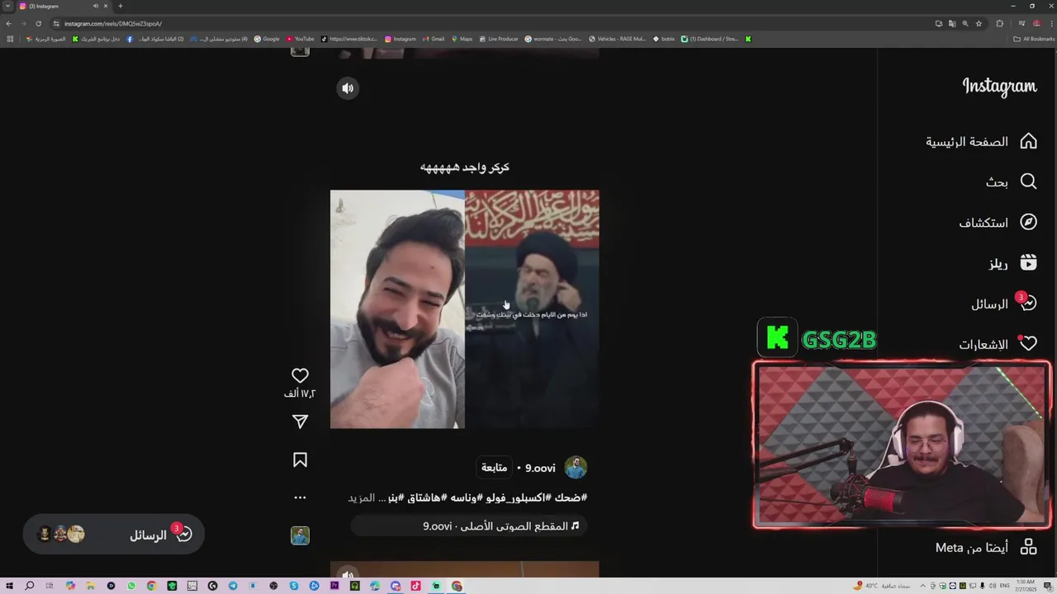
Task: Open Skype from the taskbar
Action: (x=294, y=586)
